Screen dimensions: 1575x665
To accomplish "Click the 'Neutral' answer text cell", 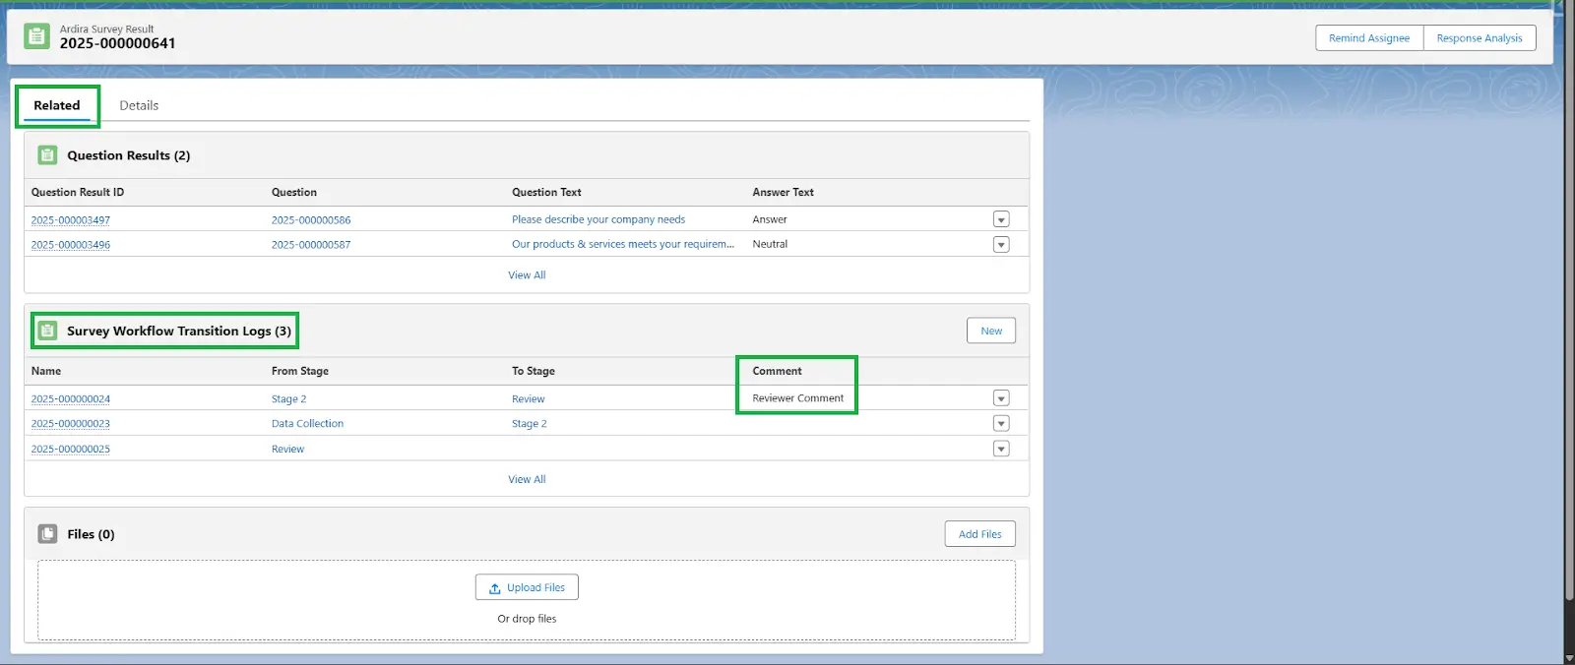I will pyautogui.click(x=770, y=244).
